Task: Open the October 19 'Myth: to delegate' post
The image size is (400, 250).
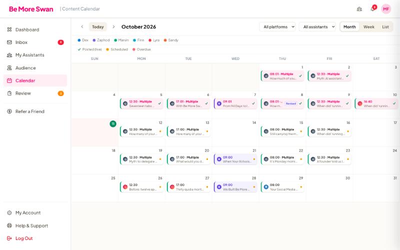Action: tap(142, 159)
